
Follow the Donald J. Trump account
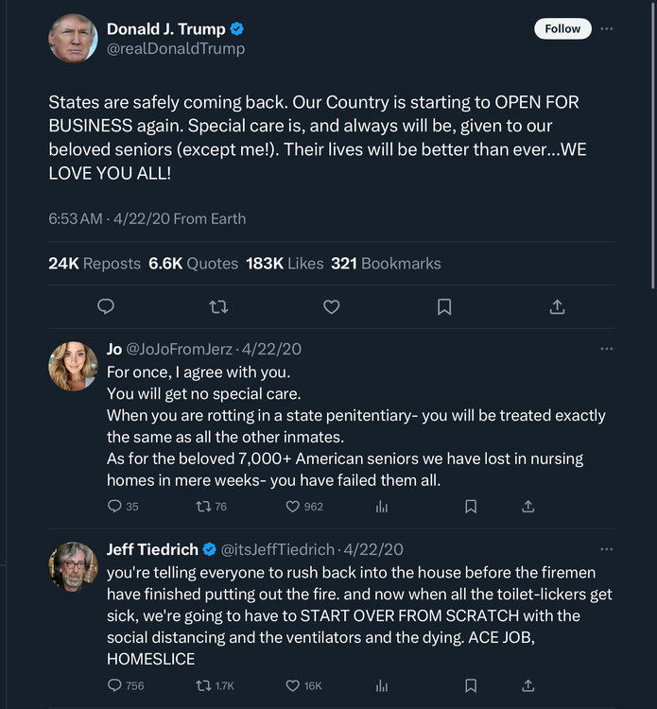pos(562,28)
